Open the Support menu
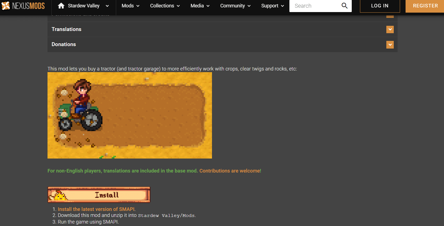The image size is (444, 226). click(x=272, y=6)
